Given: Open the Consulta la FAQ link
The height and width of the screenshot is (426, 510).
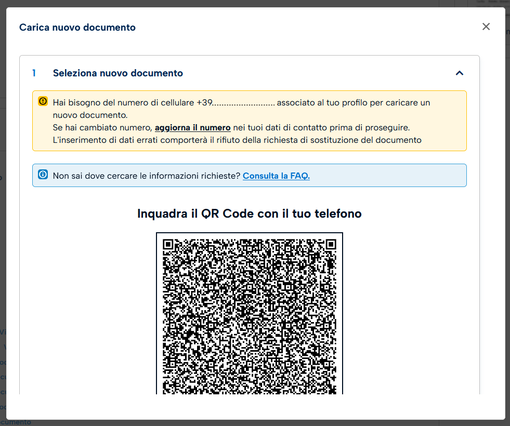Looking at the screenshot, I should click(276, 176).
